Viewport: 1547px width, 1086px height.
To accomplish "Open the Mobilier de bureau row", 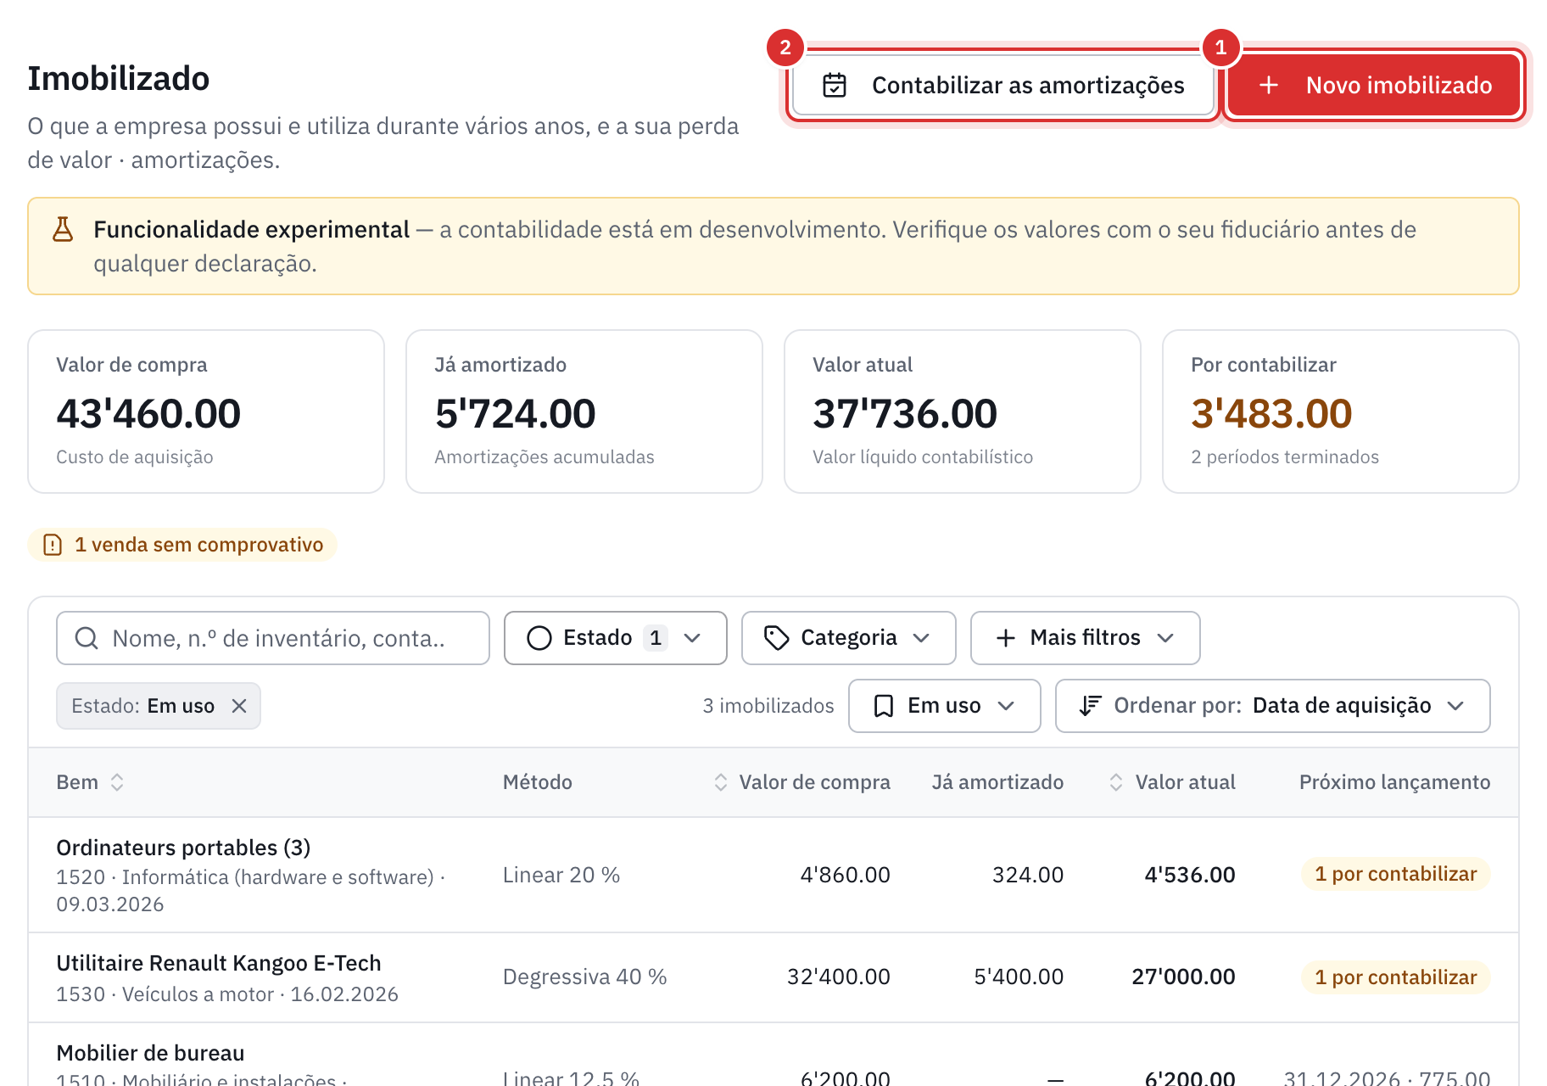I will [x=773, y=1055].
